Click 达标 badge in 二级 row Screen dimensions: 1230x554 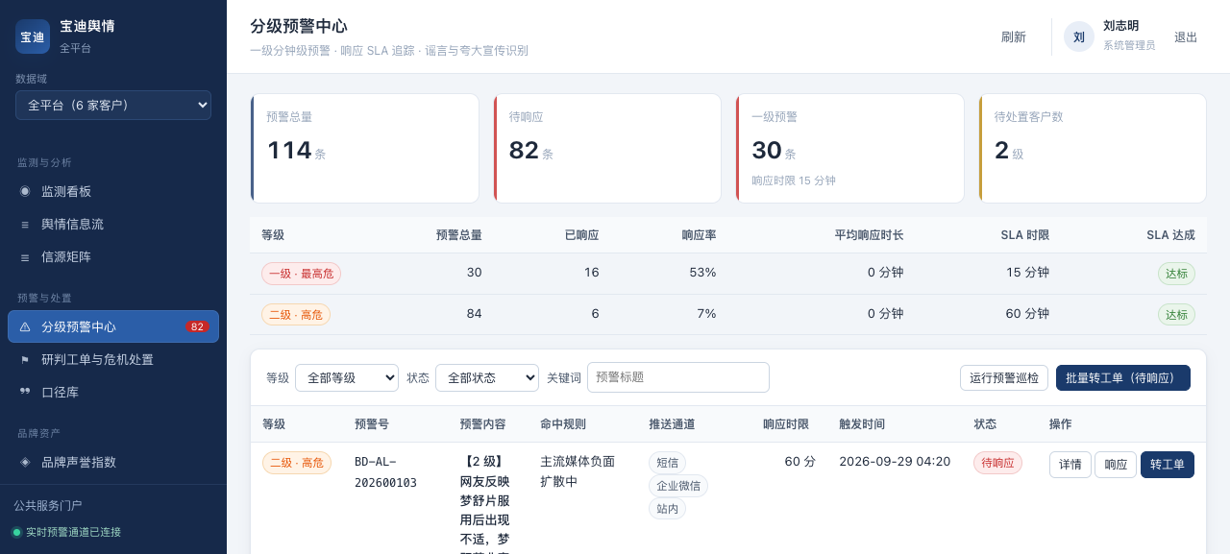coord(1176,314)
